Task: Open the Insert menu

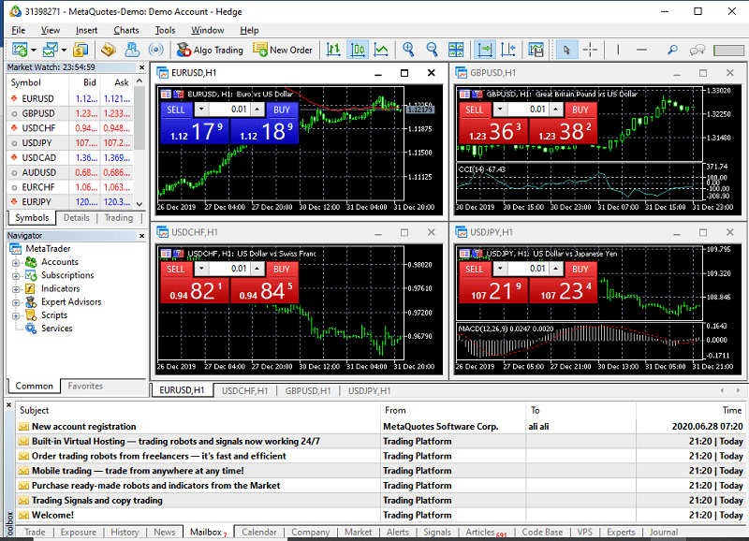Action: click(86, 30)
